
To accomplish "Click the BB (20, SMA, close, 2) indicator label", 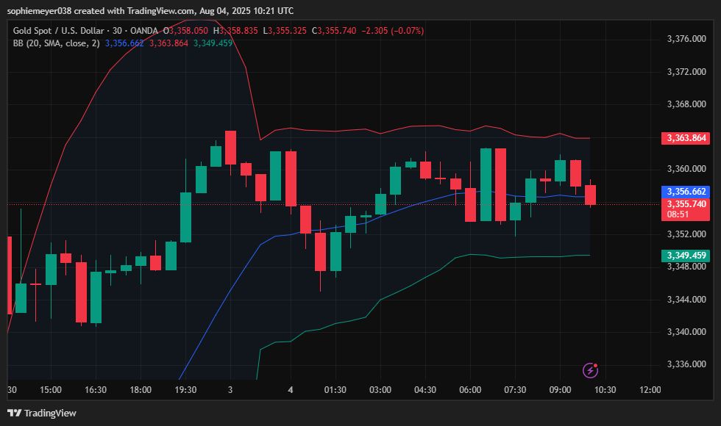I will click(x=56, y=43).
